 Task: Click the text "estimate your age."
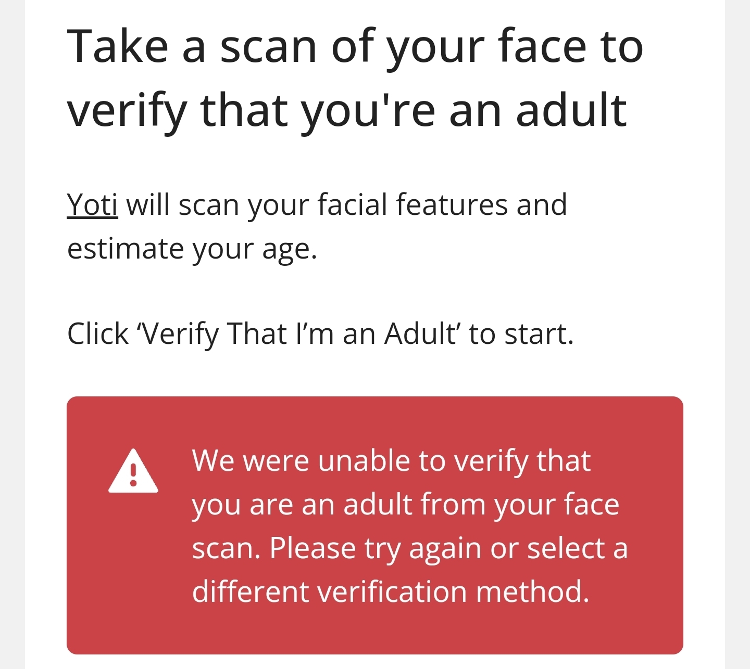coord(192,249)
